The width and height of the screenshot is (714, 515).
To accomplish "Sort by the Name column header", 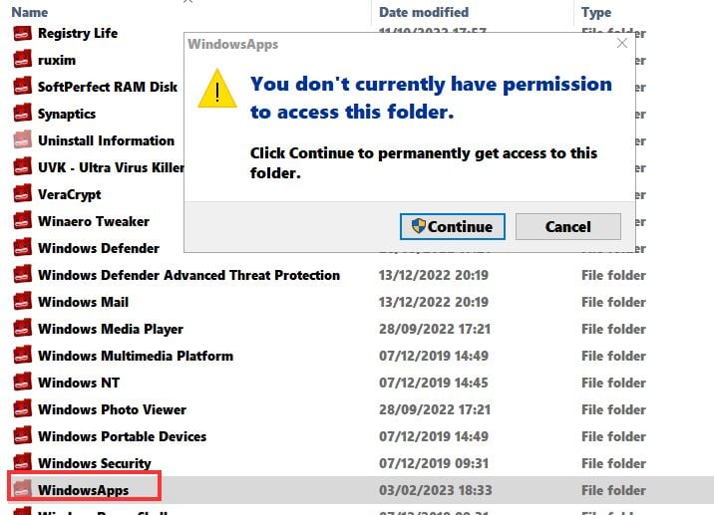I will click(30, 12).
